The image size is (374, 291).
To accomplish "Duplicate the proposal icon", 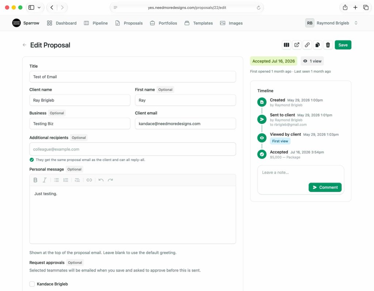I will point(317,45).
